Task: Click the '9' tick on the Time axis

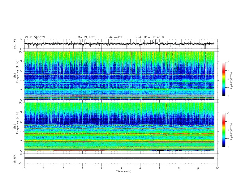Action: 198,168
